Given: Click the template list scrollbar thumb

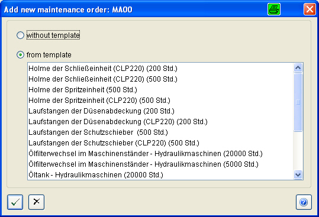Looking at the screenshot, I should [298, 102].
